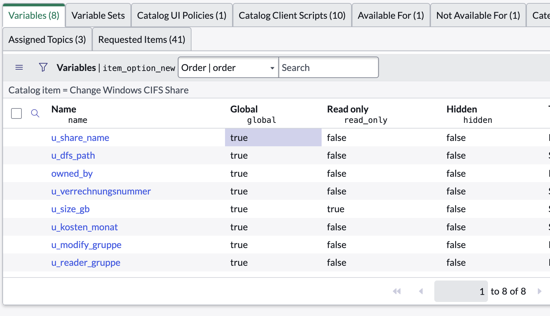Open the owned_by variable record
Viewport: 550px width, 316px height.
72,173
